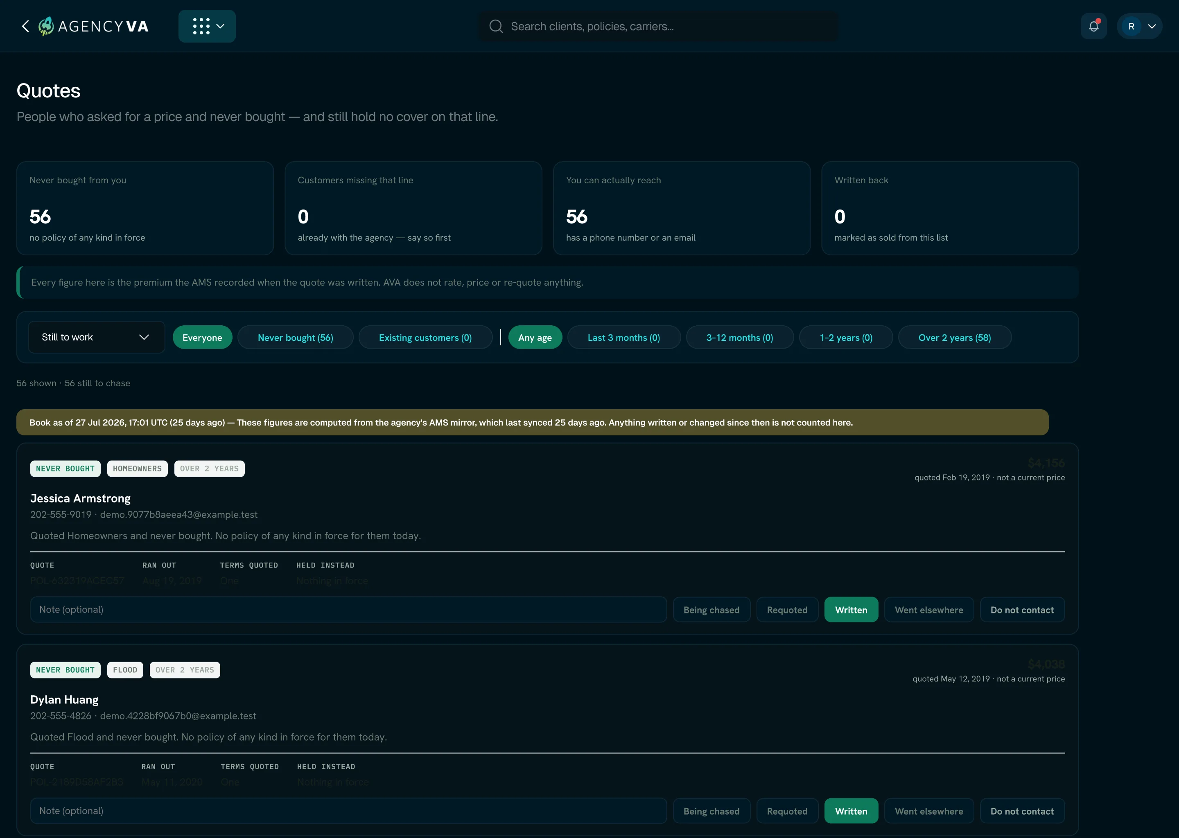
Task: Click the Book as of 27 Jul 2026 banner
Action: click(x=532, y=422)
